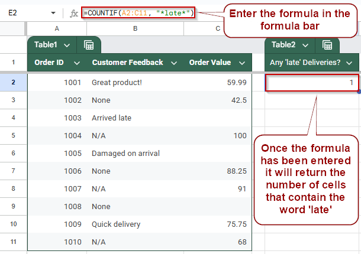Open Customer Feedback column filter dropdown
Image resolution: width=361 pixels, height=254 pixels.
pos(174,63)
